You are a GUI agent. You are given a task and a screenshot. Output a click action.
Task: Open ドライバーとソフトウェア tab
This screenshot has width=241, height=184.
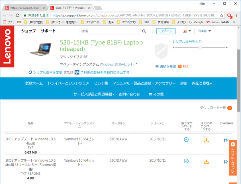click(68, 83)
